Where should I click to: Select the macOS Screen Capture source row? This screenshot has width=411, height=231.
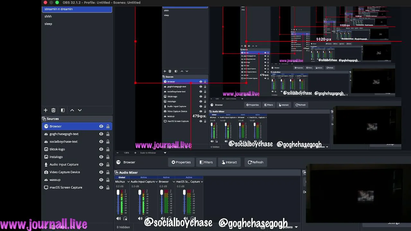coord(77,187)
